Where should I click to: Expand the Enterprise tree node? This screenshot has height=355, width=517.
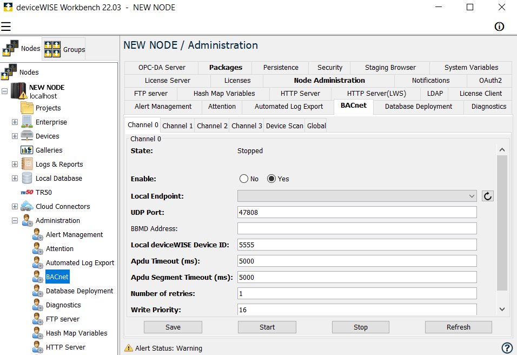pyautogui.click(x=15, y=122)
